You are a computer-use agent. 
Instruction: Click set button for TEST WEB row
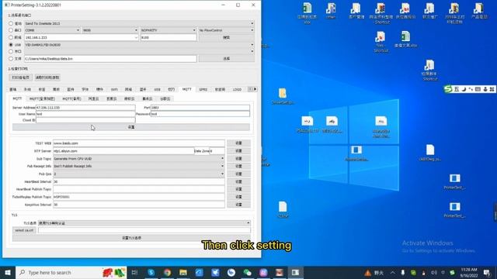[x=238, y=143]
